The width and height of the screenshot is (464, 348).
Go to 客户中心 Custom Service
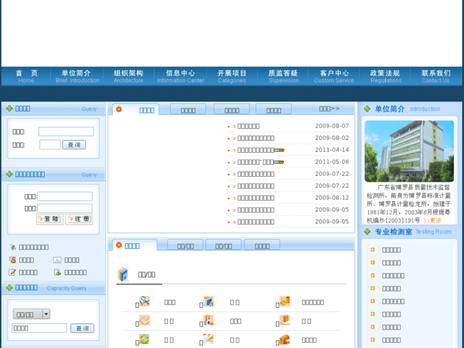point(334,77)
